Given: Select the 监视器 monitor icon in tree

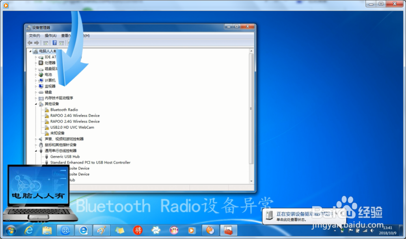Looking at the screenshot, I should (x=41, y=86).
